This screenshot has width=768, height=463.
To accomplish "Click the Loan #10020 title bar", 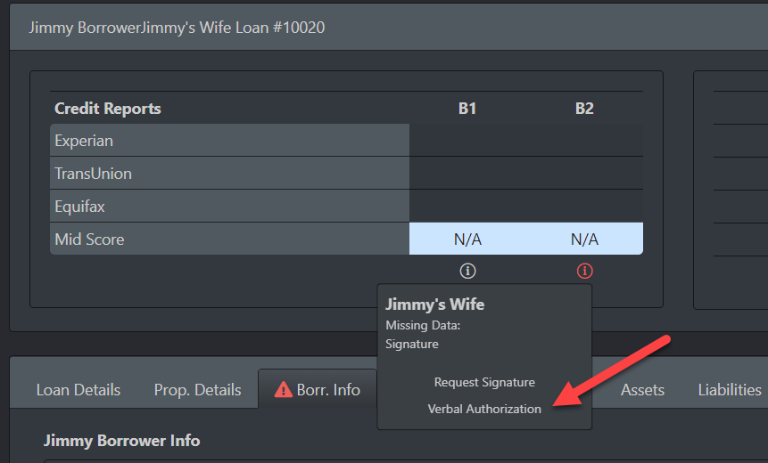I will pos(177,28).
